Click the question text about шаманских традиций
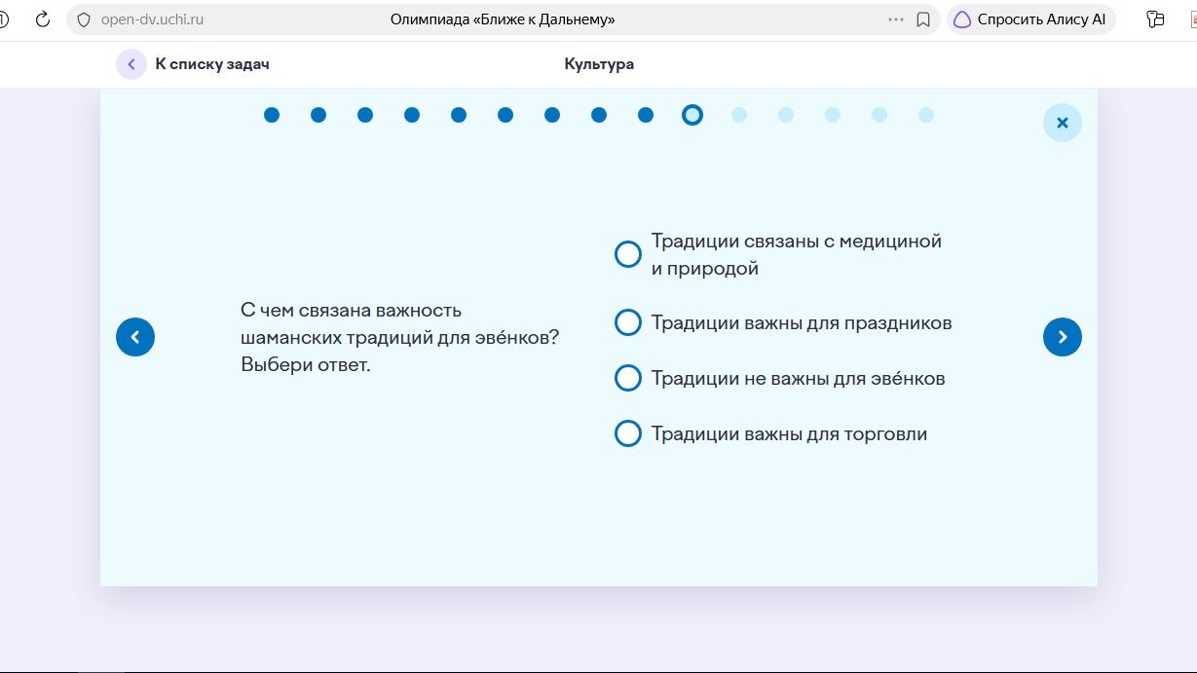Screen dimensions: 1197x673 coord(400,337)
